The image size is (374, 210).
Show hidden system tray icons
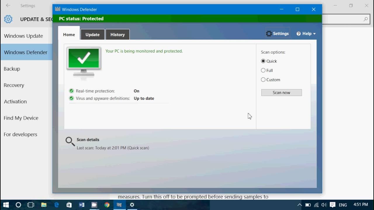click(x=299, y=205)
